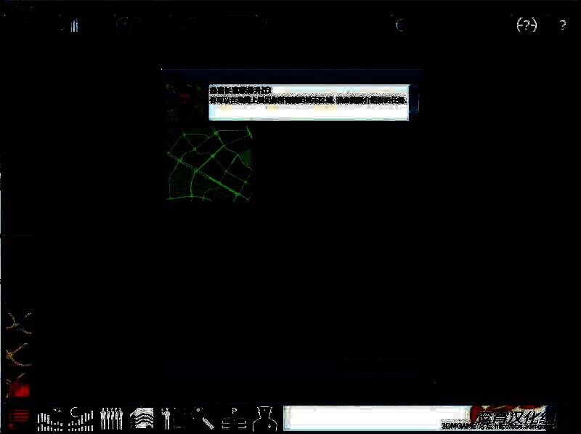This screenshot has height=434, width=581.
Task: Click the small bars icon in top bar
Action: (x=74, y=26)
